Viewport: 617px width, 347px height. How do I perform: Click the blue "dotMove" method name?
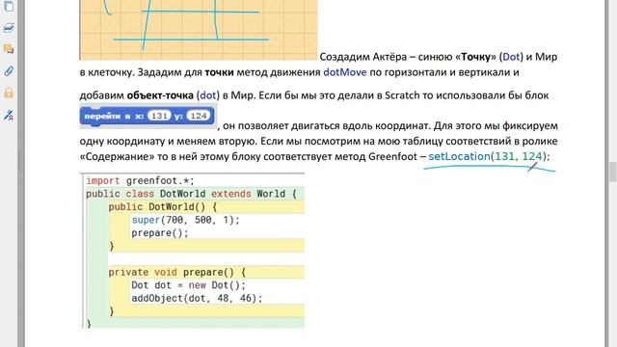tap(345, 72)
